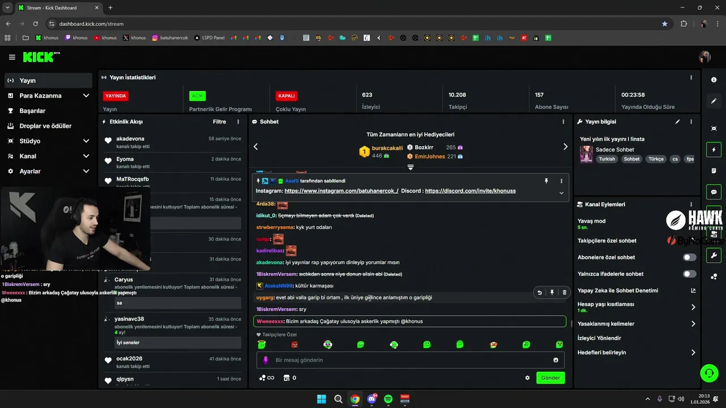Screen dimensions: 726x408
Task: Collapse the top gifters banner handle
Action: click(410, 167)
